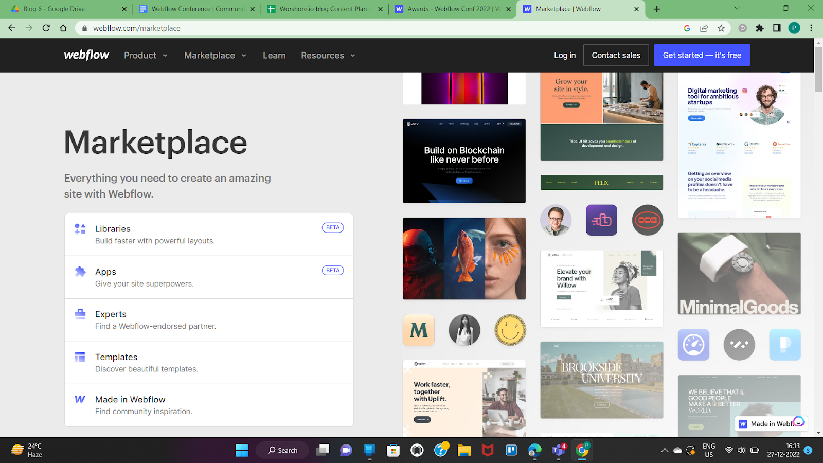Open the Elevate your brand with Willow thumbnail
The height and width of the screenshot is (463, 823).
click(x=602, y=289)
